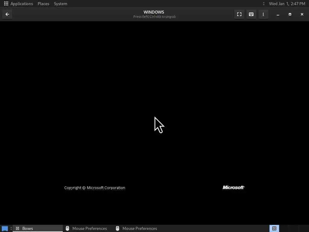Click the Copyright © Microsoft Corporation text
Image resolution: width=309 pixels, height=232 pixels.
[x=94, y=188]
